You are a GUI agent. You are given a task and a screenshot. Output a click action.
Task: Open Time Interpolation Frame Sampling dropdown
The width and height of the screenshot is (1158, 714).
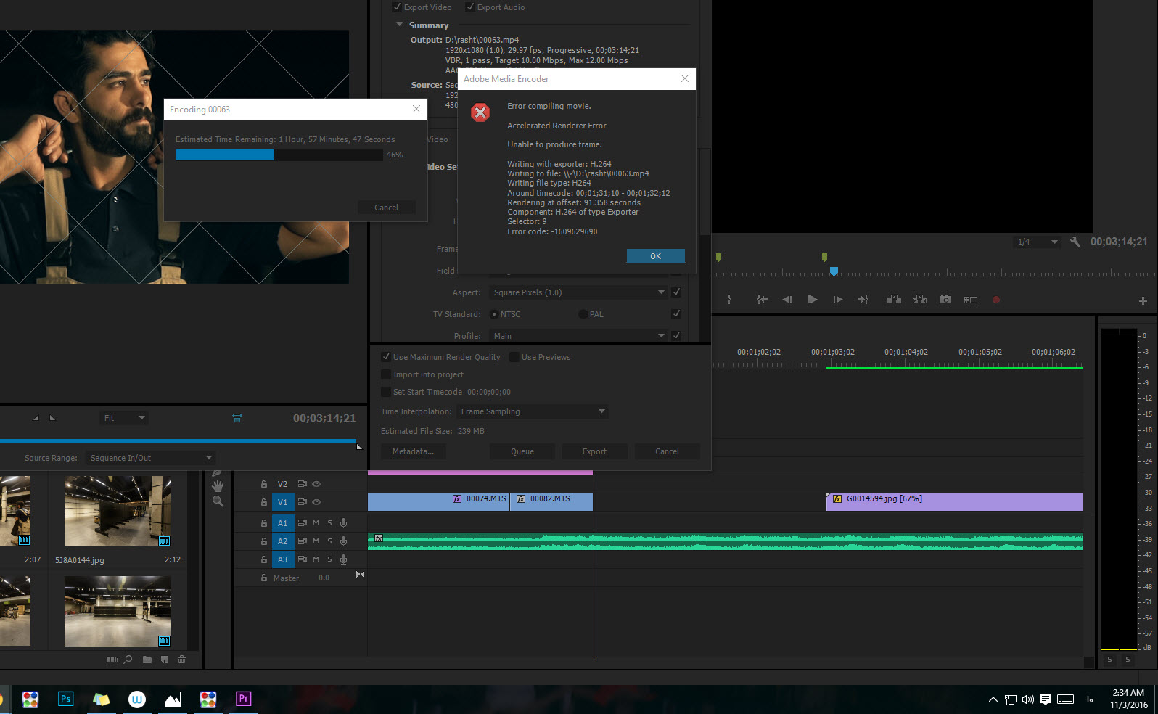click(x=533, y=411)
